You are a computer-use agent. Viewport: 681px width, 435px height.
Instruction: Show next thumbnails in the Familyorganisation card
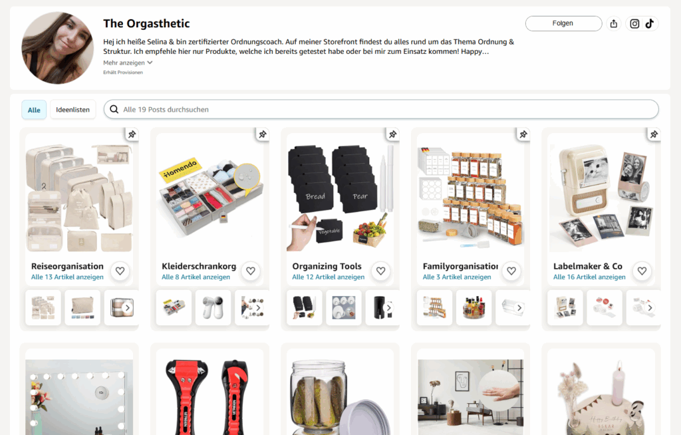click(x=519, y=308)
